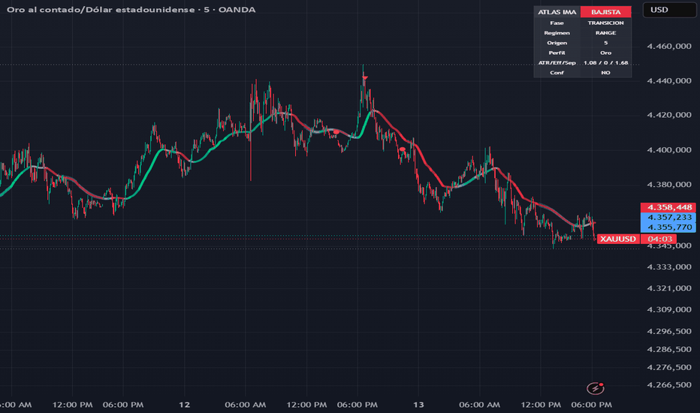This screenshot has width=700, height=413.
Task: Click the 4.276,500 price scale value
Action: tap(668, 367)
